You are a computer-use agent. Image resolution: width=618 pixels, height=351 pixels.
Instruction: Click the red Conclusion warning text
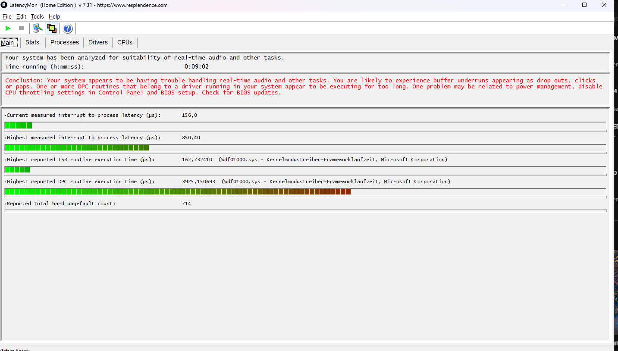(x=304, y=86)
